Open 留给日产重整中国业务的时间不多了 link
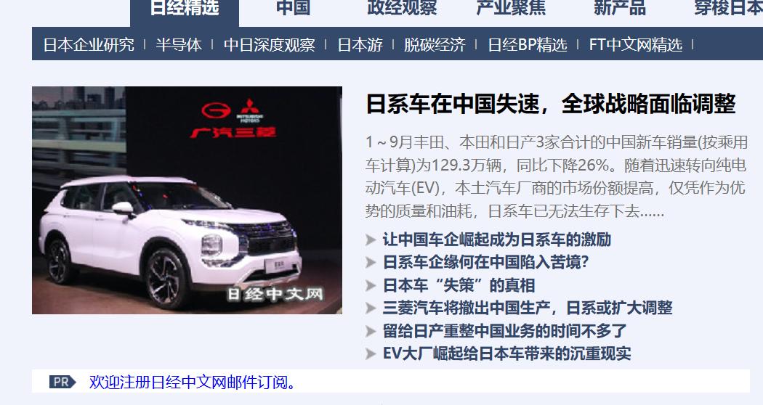The width and height of the screenshot is (763, 405). point(504,331)
